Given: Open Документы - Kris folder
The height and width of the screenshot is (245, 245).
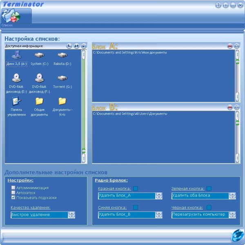Looking at the screenshot, I should pyautogui.click(x=62, y=107).
